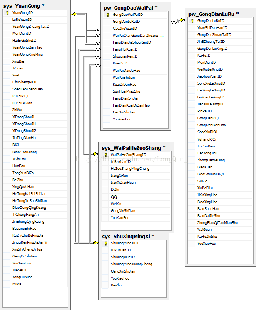Click the key icon beside GongDanLuRuID in pw_GongDianLuRu
256x310 pixels.
pos(192,21)
